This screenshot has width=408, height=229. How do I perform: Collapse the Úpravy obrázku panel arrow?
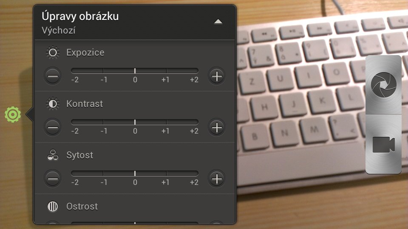[x=218, y=22]
